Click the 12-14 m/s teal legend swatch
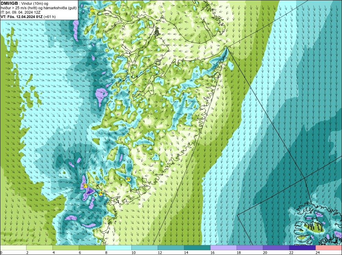 [171, 247]
